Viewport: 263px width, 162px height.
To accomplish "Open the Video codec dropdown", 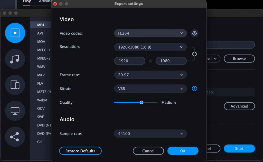I will click(150, 33).
